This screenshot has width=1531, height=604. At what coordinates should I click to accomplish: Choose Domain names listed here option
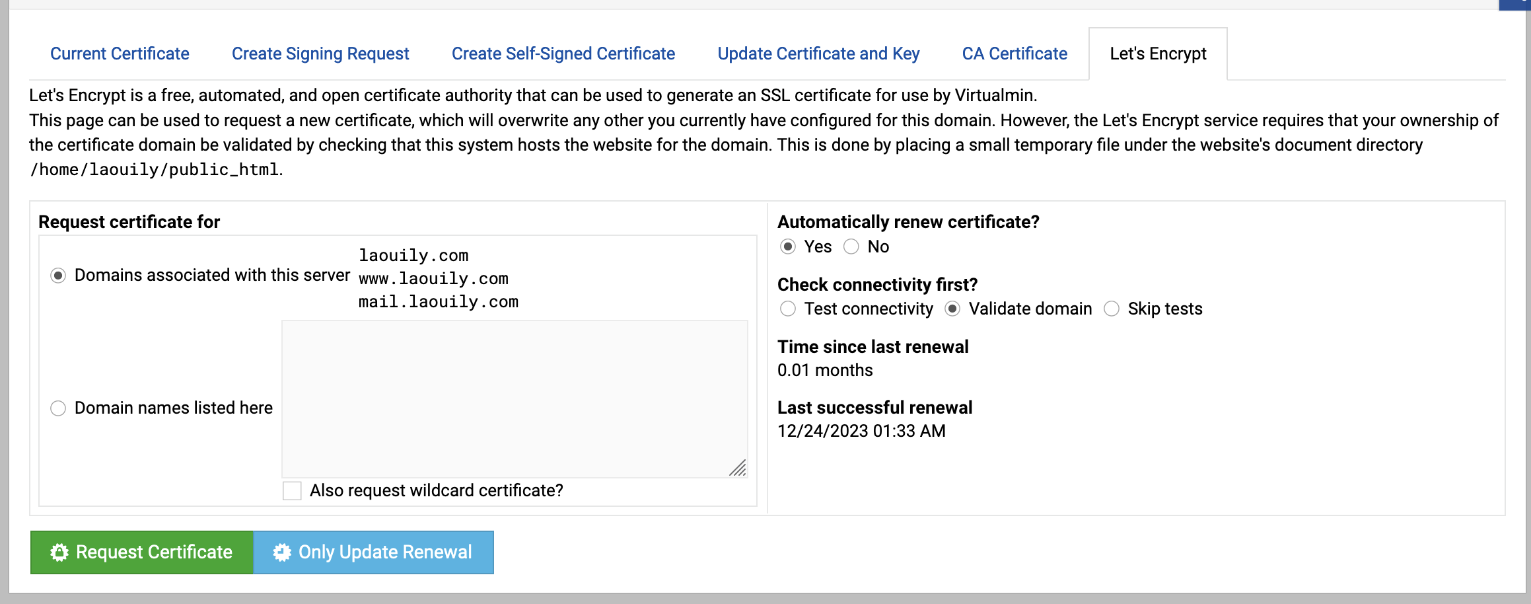(58, 408)
